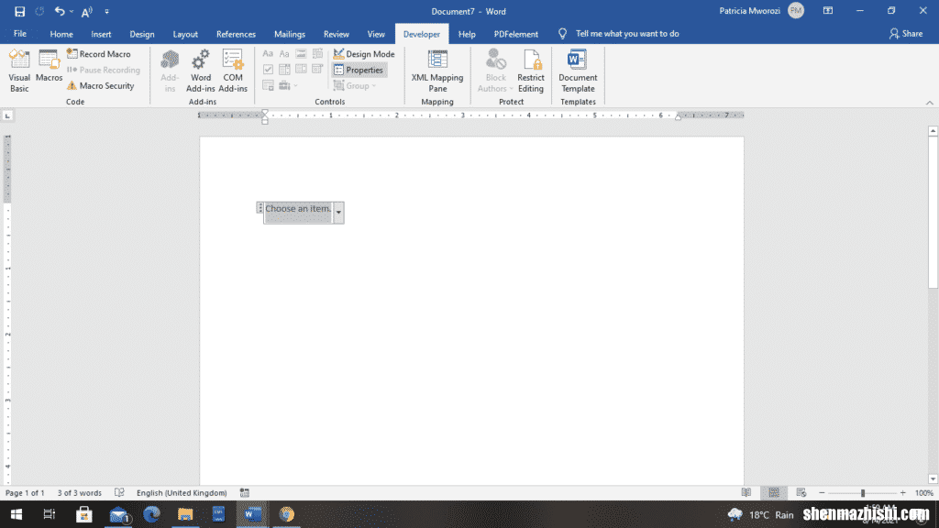Open Microsoft Edge from taskbar
The height and width of the screenshot is (528, 939).
tap(151, 514)
